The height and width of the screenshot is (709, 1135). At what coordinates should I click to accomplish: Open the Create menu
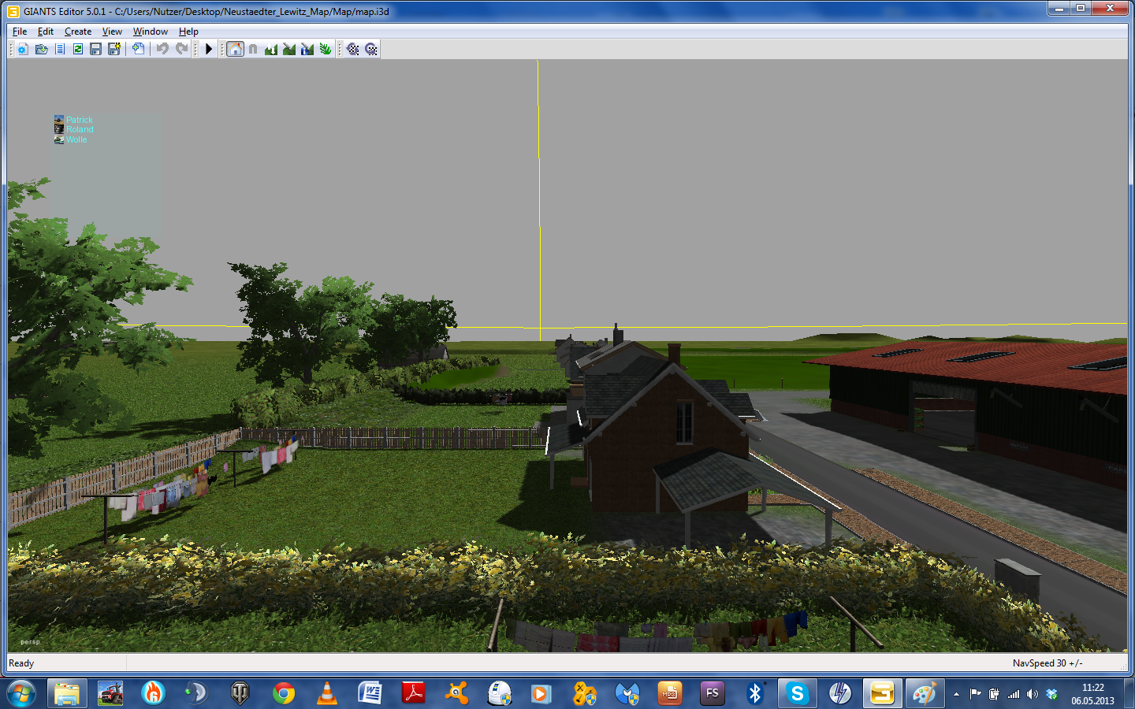tap(78, 32)
